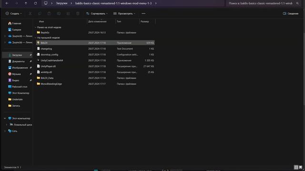Click the Text Document type cell

coord(125,48)
